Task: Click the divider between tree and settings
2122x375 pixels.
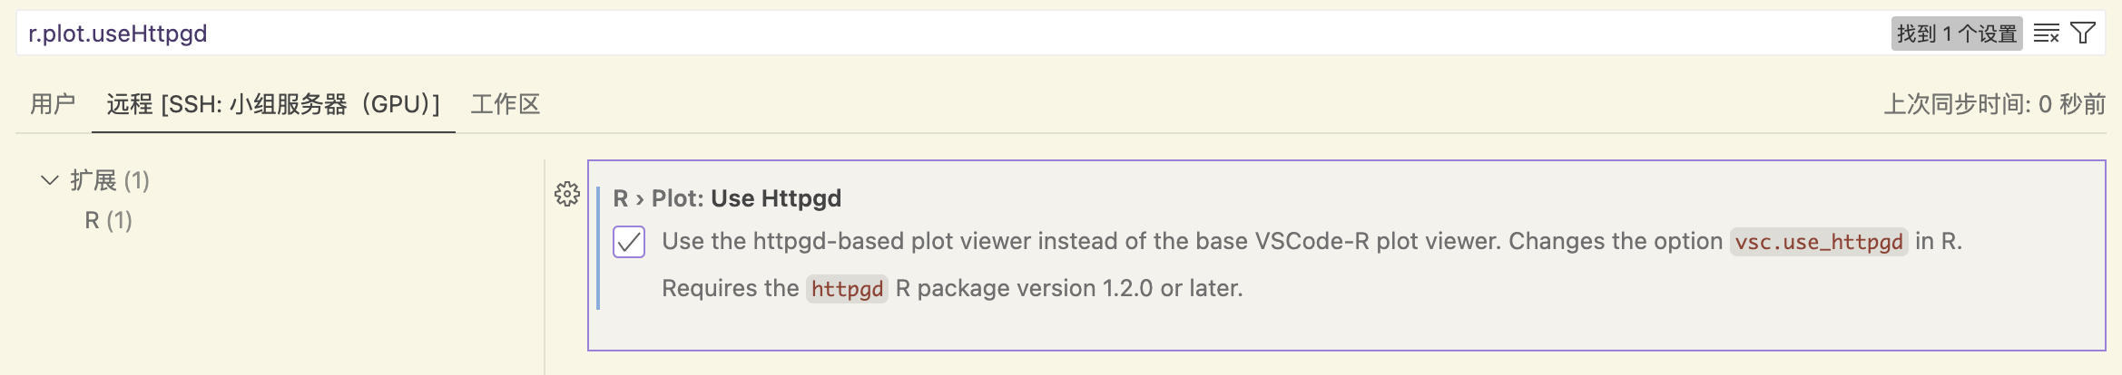Action: point(545,267)
